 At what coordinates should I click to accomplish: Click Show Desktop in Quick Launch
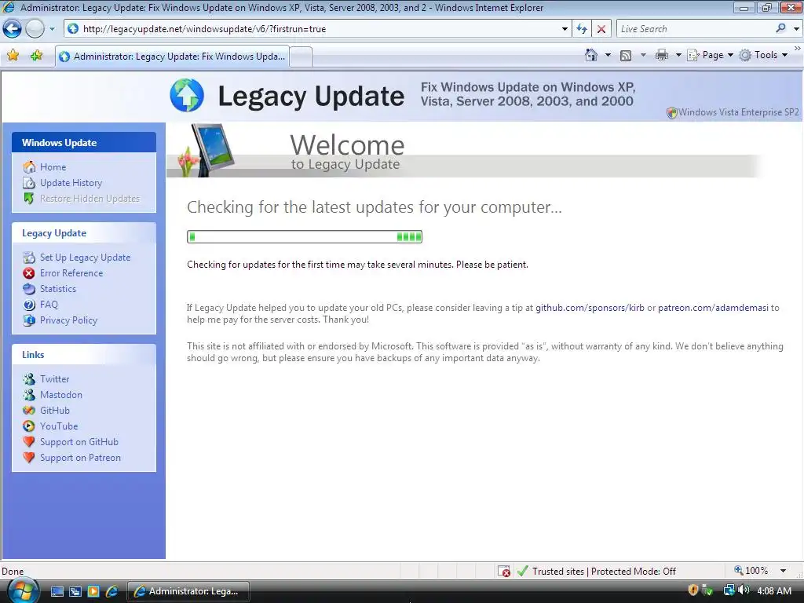click(57, 591)
